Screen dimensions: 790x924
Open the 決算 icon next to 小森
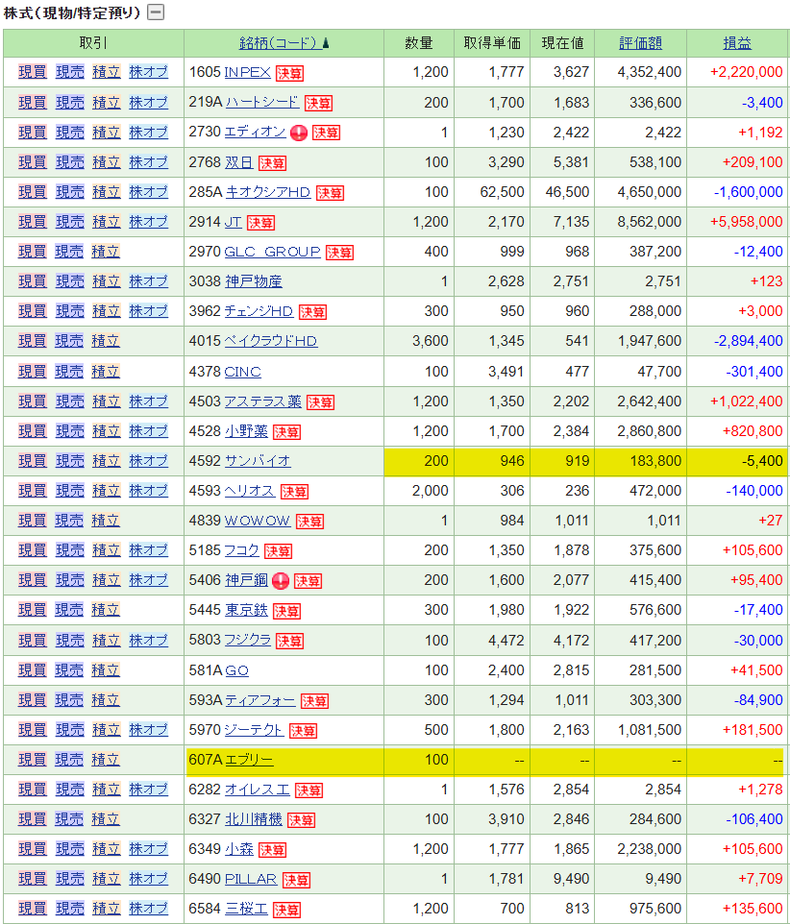(x=272, y=850)
